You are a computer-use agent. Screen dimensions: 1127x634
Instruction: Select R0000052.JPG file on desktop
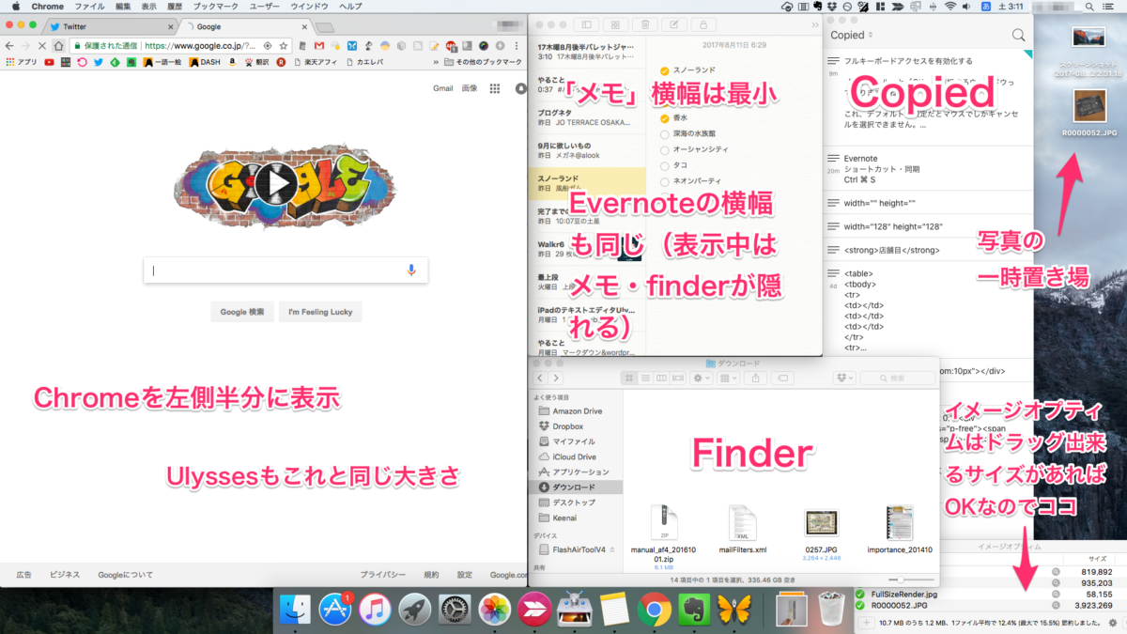click(x=1089, y=114)
